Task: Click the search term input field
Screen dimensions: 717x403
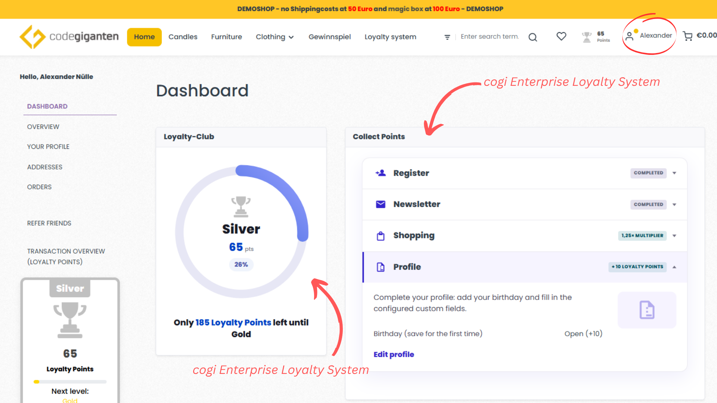Action: point(489,37)
